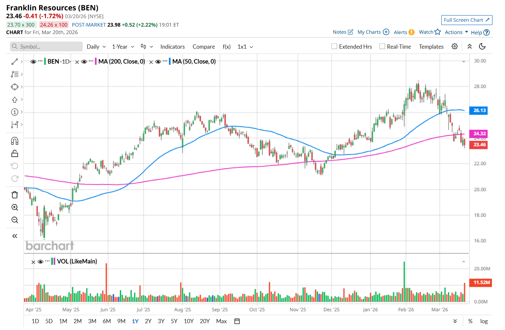Enable the Extended Hrs checkbox
The image size is (505, 330).
coord(334,46)
